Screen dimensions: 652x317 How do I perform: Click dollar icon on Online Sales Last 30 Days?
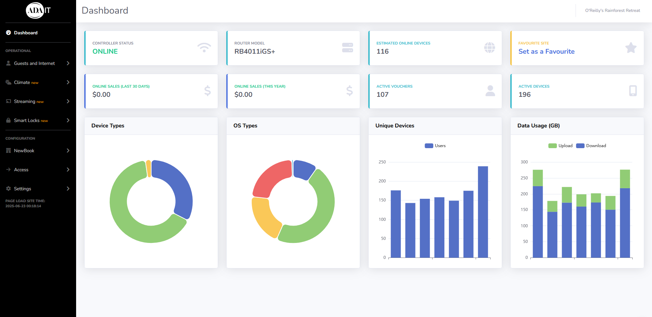click(x=208, y=91)
